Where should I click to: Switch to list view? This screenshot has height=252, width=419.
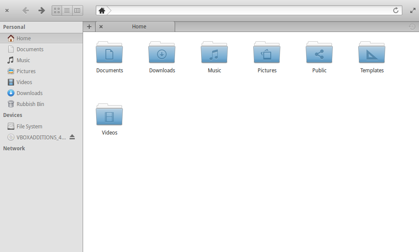pos(67,11)
